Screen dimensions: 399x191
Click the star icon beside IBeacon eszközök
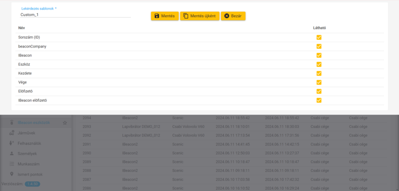pyautogui.click(x=65, y=123)
